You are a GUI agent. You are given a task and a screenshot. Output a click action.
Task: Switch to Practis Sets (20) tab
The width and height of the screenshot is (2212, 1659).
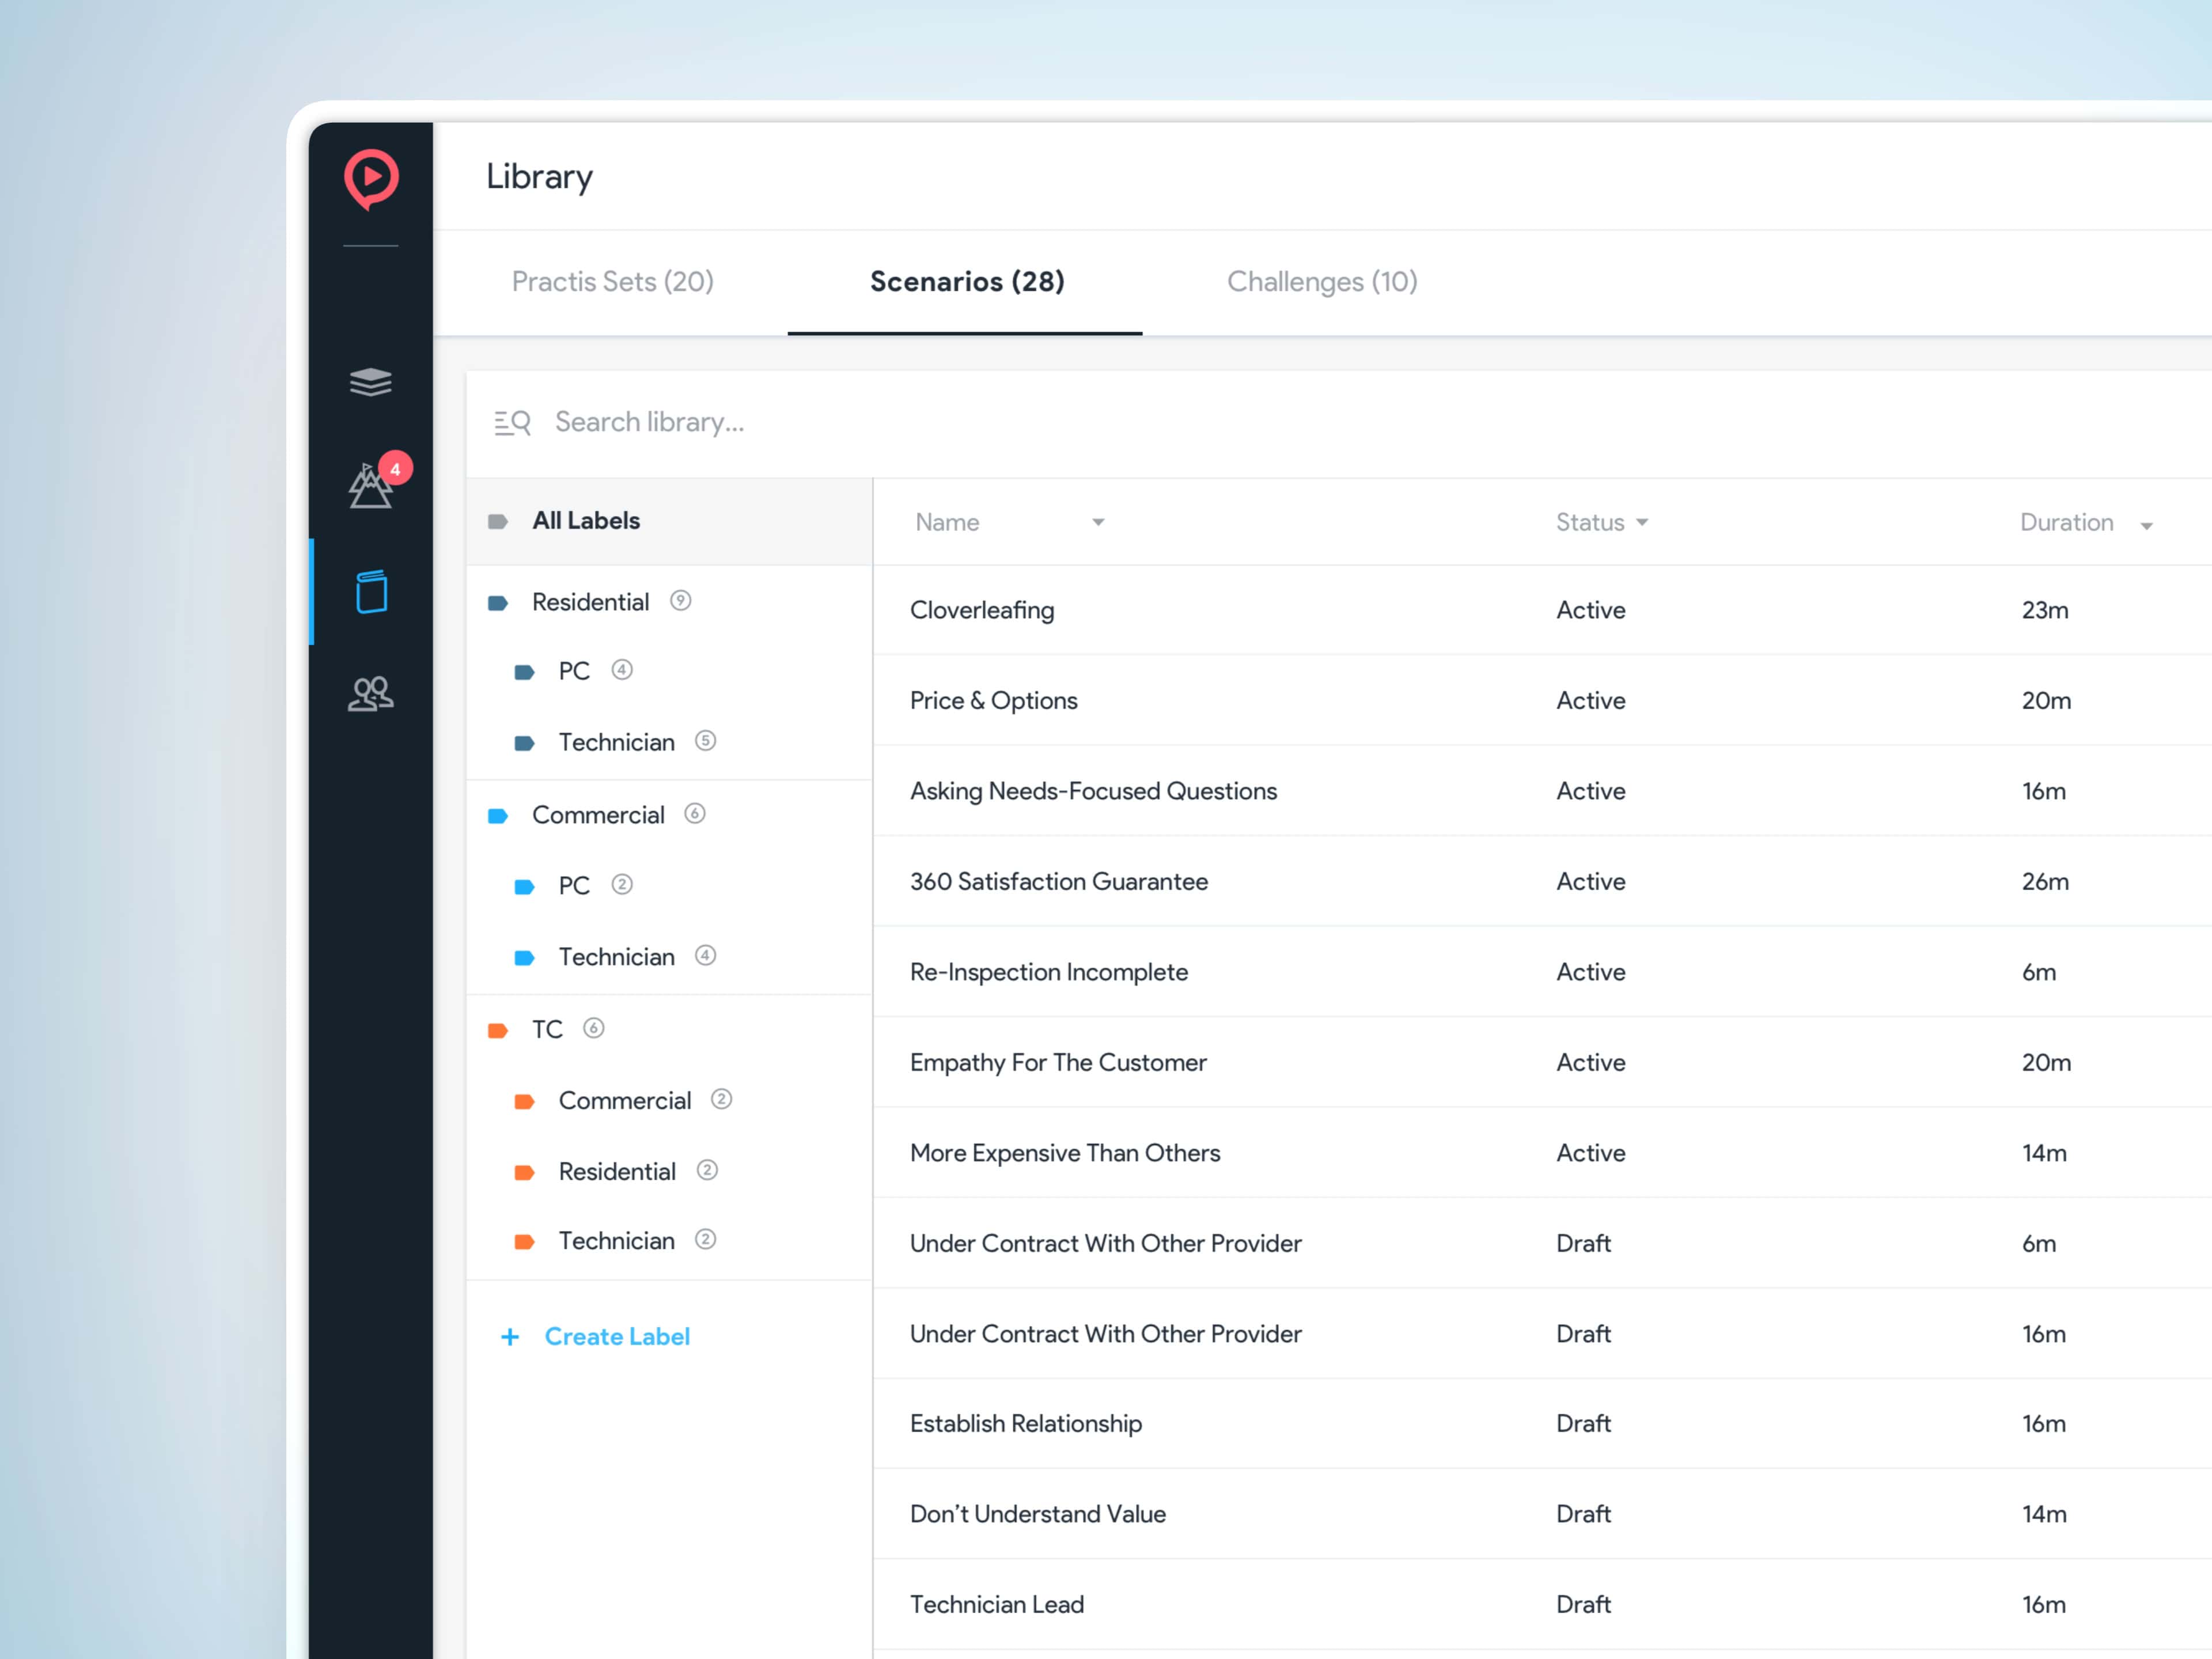tap(612, 282)
